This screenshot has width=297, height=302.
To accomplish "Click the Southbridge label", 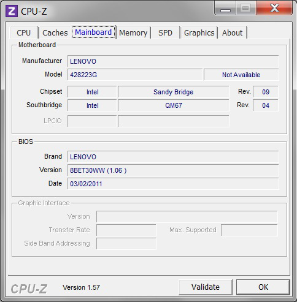I will [x=44, y=105].
